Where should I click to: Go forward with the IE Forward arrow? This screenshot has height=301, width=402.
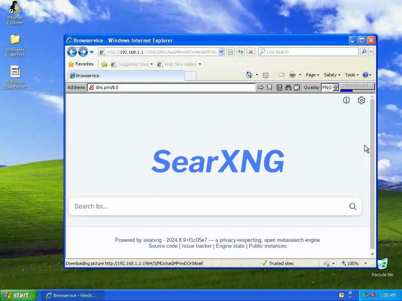pyautogui.click(x=83, y=52)
